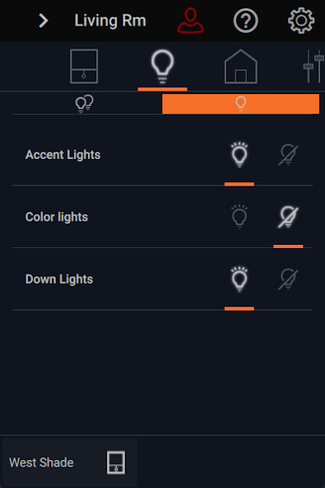The image size is (325, 488).
Task: Click the West Shade window icon
Action: (x=116, y=462)
